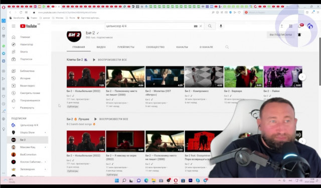Open Edge browser on the taskbar
Screen dimensions: 321x188
pyautogui.click(x=146, y=180)
